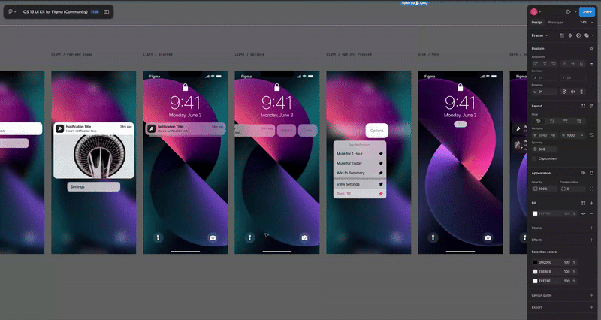Click the rotate 90 degrees icon

pyautogui.click(x=564, y=92)
